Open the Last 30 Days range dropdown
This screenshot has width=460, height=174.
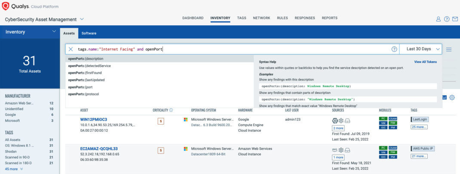(x=421, y=49)
